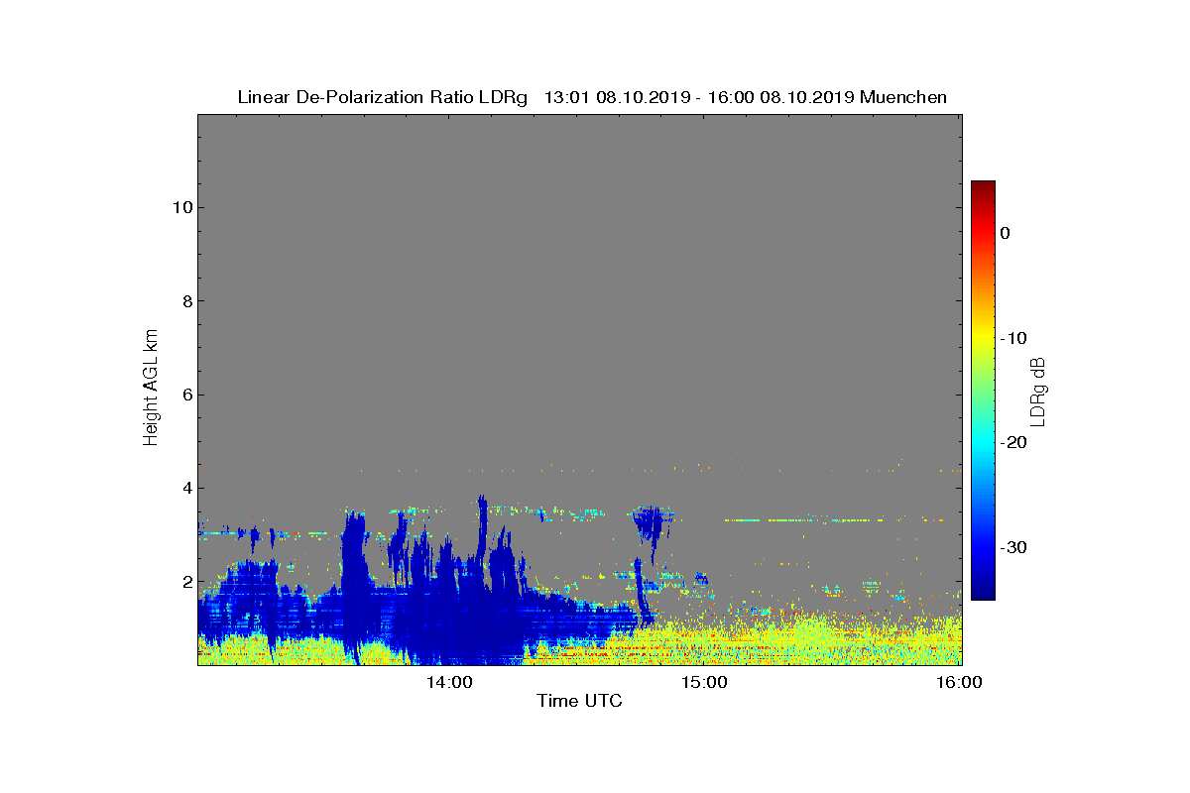This screenshot has height=793, width=1190.
Task: Click the colorbar tick label -10
Action: pos(1012,338)
